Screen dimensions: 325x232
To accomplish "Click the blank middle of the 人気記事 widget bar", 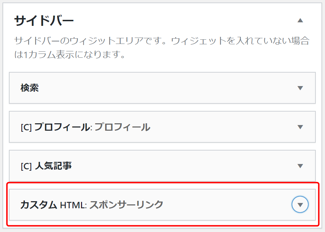I will click(183, 166).
